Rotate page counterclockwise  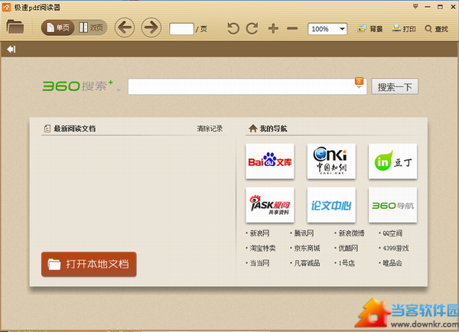tap(233, 28)
